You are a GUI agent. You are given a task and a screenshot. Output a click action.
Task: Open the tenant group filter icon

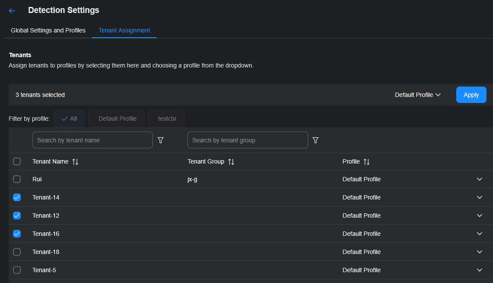tap(316, 140)
